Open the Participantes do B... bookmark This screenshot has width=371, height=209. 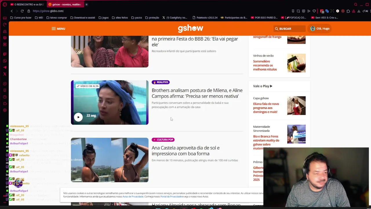pos(234,18)
